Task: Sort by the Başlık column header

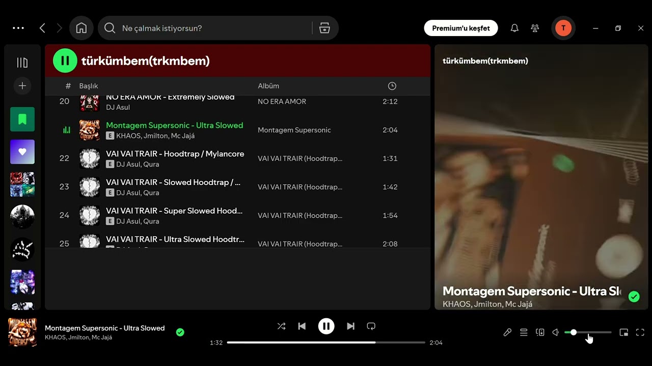Action: [89, 86]
